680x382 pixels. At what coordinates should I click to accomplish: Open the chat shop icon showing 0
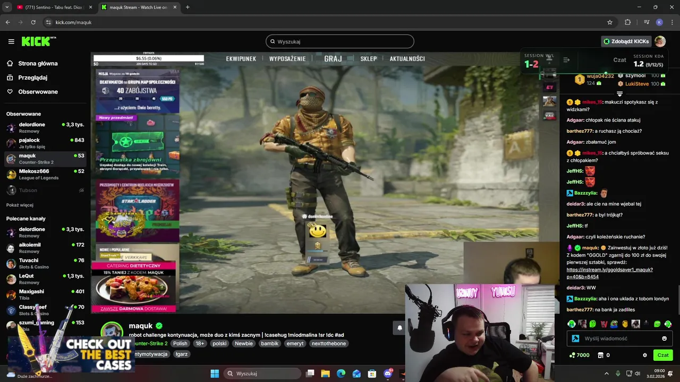pyautogui.click(x=603, y=355)
